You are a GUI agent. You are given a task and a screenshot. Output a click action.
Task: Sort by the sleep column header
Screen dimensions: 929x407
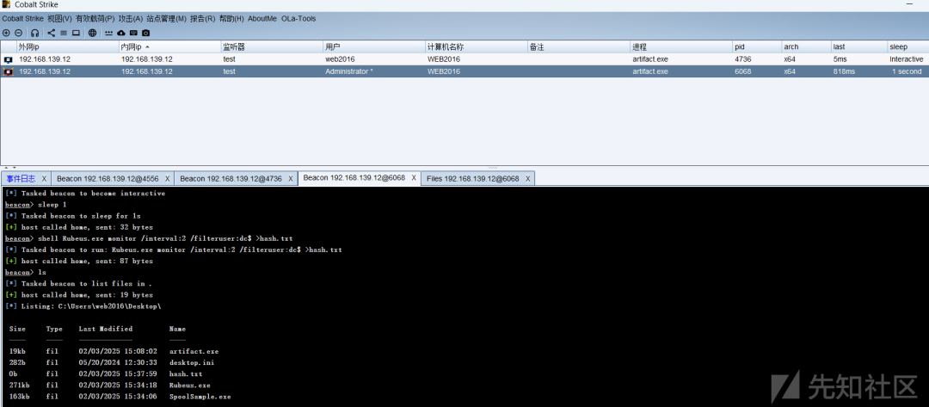907,46
